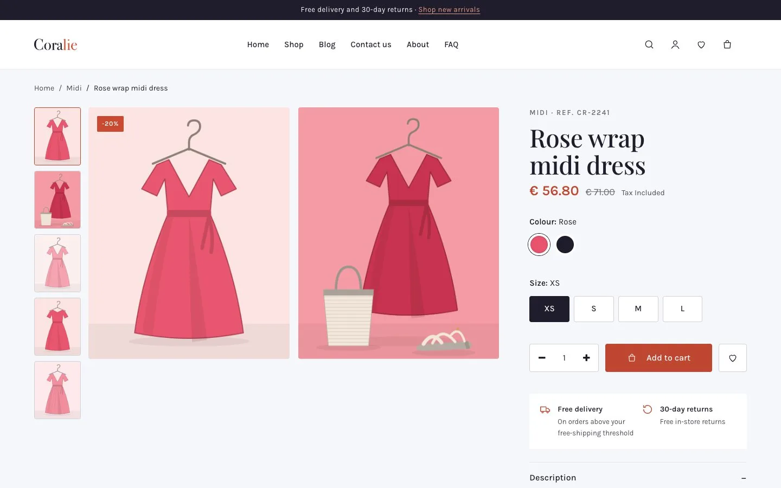Choose size XS
The image size is (781, 488).
point(549,309)
